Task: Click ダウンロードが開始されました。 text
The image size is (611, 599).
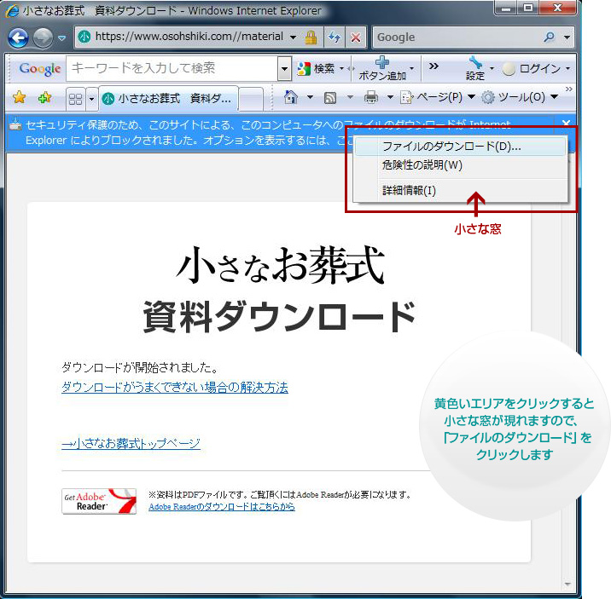Action: [x=140, y=368]
